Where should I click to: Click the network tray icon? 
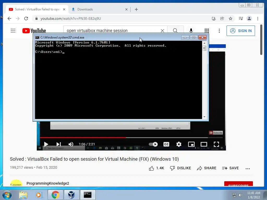234,195
